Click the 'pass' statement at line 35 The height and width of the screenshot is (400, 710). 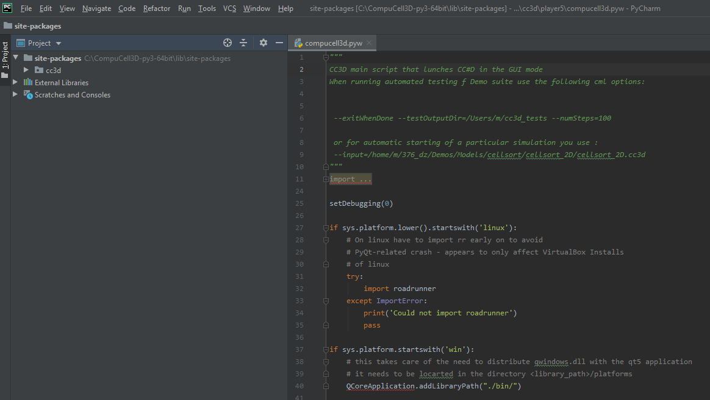[x=371, y=326]
